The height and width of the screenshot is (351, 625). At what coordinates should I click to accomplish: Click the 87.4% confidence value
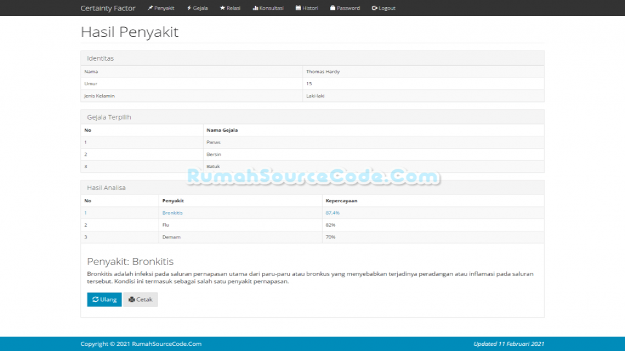coord(333,213)
